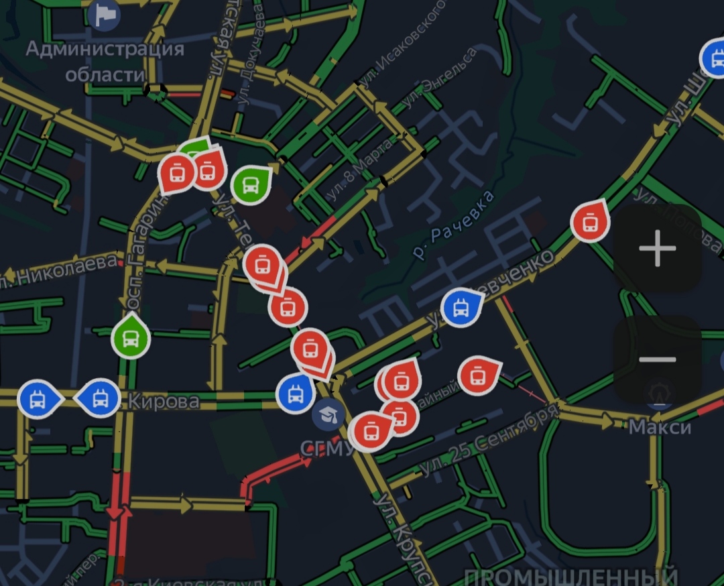Viewport: 724px width, 586px height.
Task: Select green bus marker near ул. Докучаева
Action: [x=251, y=186]
